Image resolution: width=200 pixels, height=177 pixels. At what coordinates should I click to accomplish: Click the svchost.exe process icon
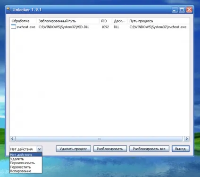point(14,27)
